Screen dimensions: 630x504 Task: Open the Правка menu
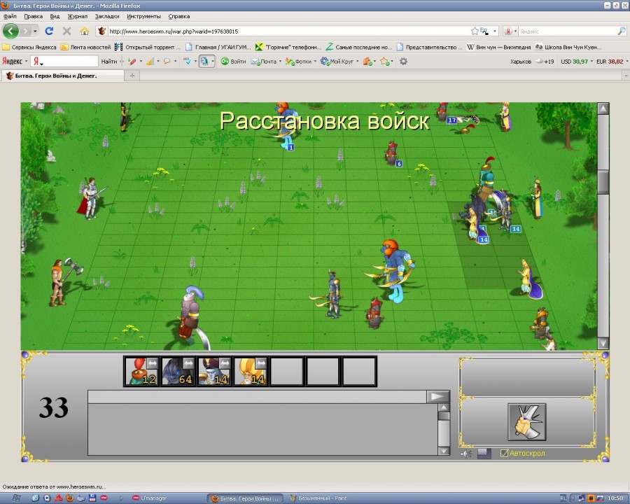(x=33, y=17)
